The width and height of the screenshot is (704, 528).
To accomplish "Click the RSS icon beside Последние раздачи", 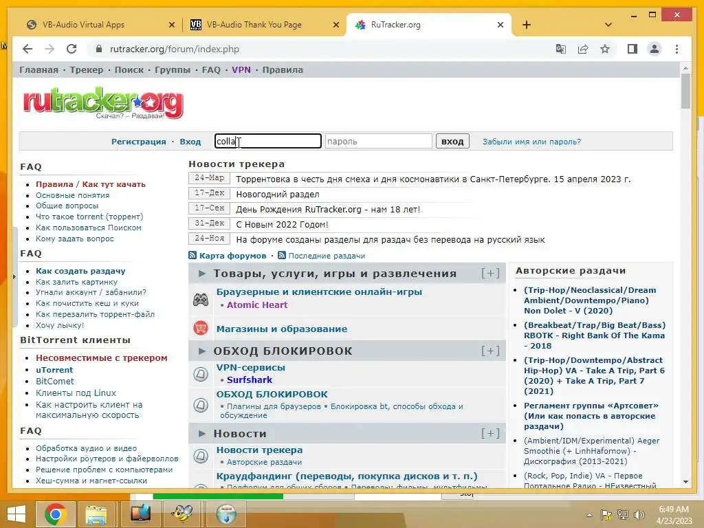I will [281, 256].
